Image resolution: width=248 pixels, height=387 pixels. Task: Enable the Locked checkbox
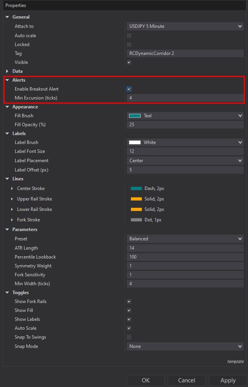tap(129, 44)
